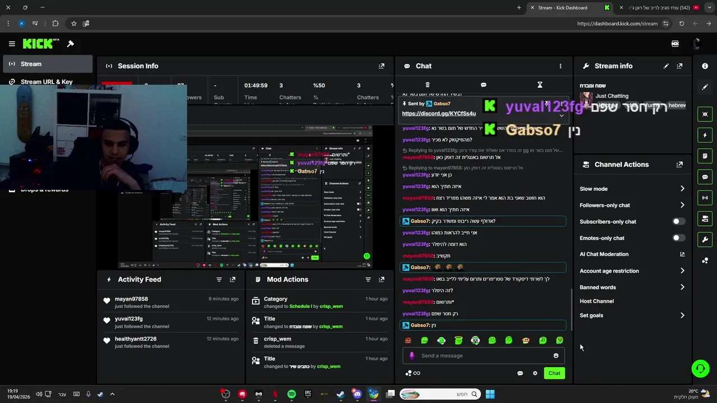This screenshot has width=717, height=403.
Task: Select Stream in left sidebar
Action: tap(48, 64)
